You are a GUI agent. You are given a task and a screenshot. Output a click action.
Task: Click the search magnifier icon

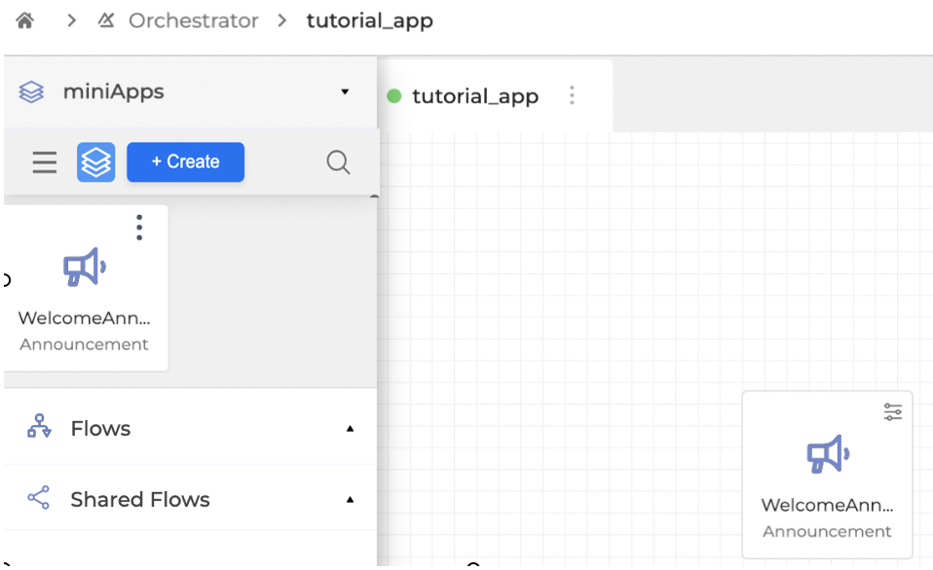[338, 162]
